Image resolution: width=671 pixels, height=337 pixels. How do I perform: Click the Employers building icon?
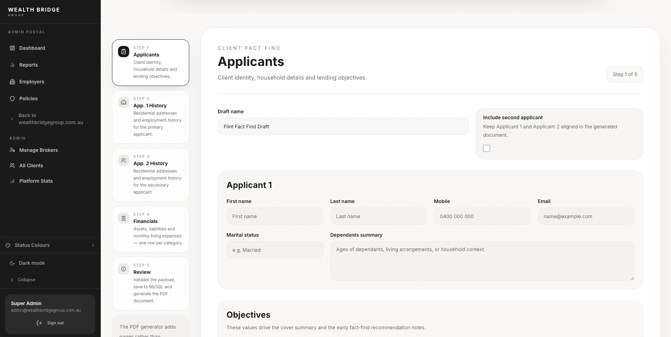(12, 82)
